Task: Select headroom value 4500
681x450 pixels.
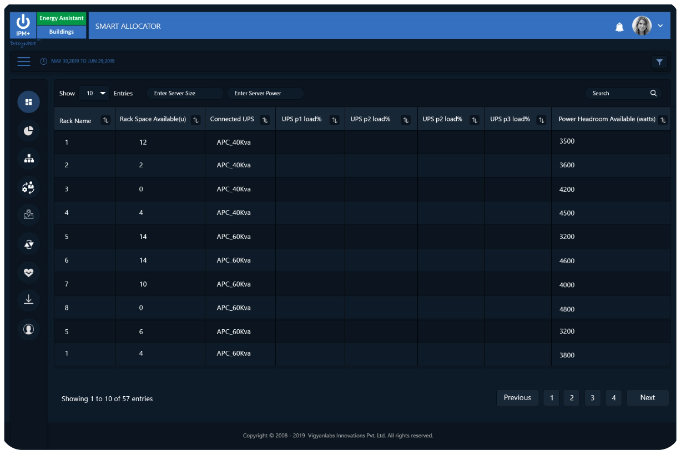Action: [x=567, y=213]
